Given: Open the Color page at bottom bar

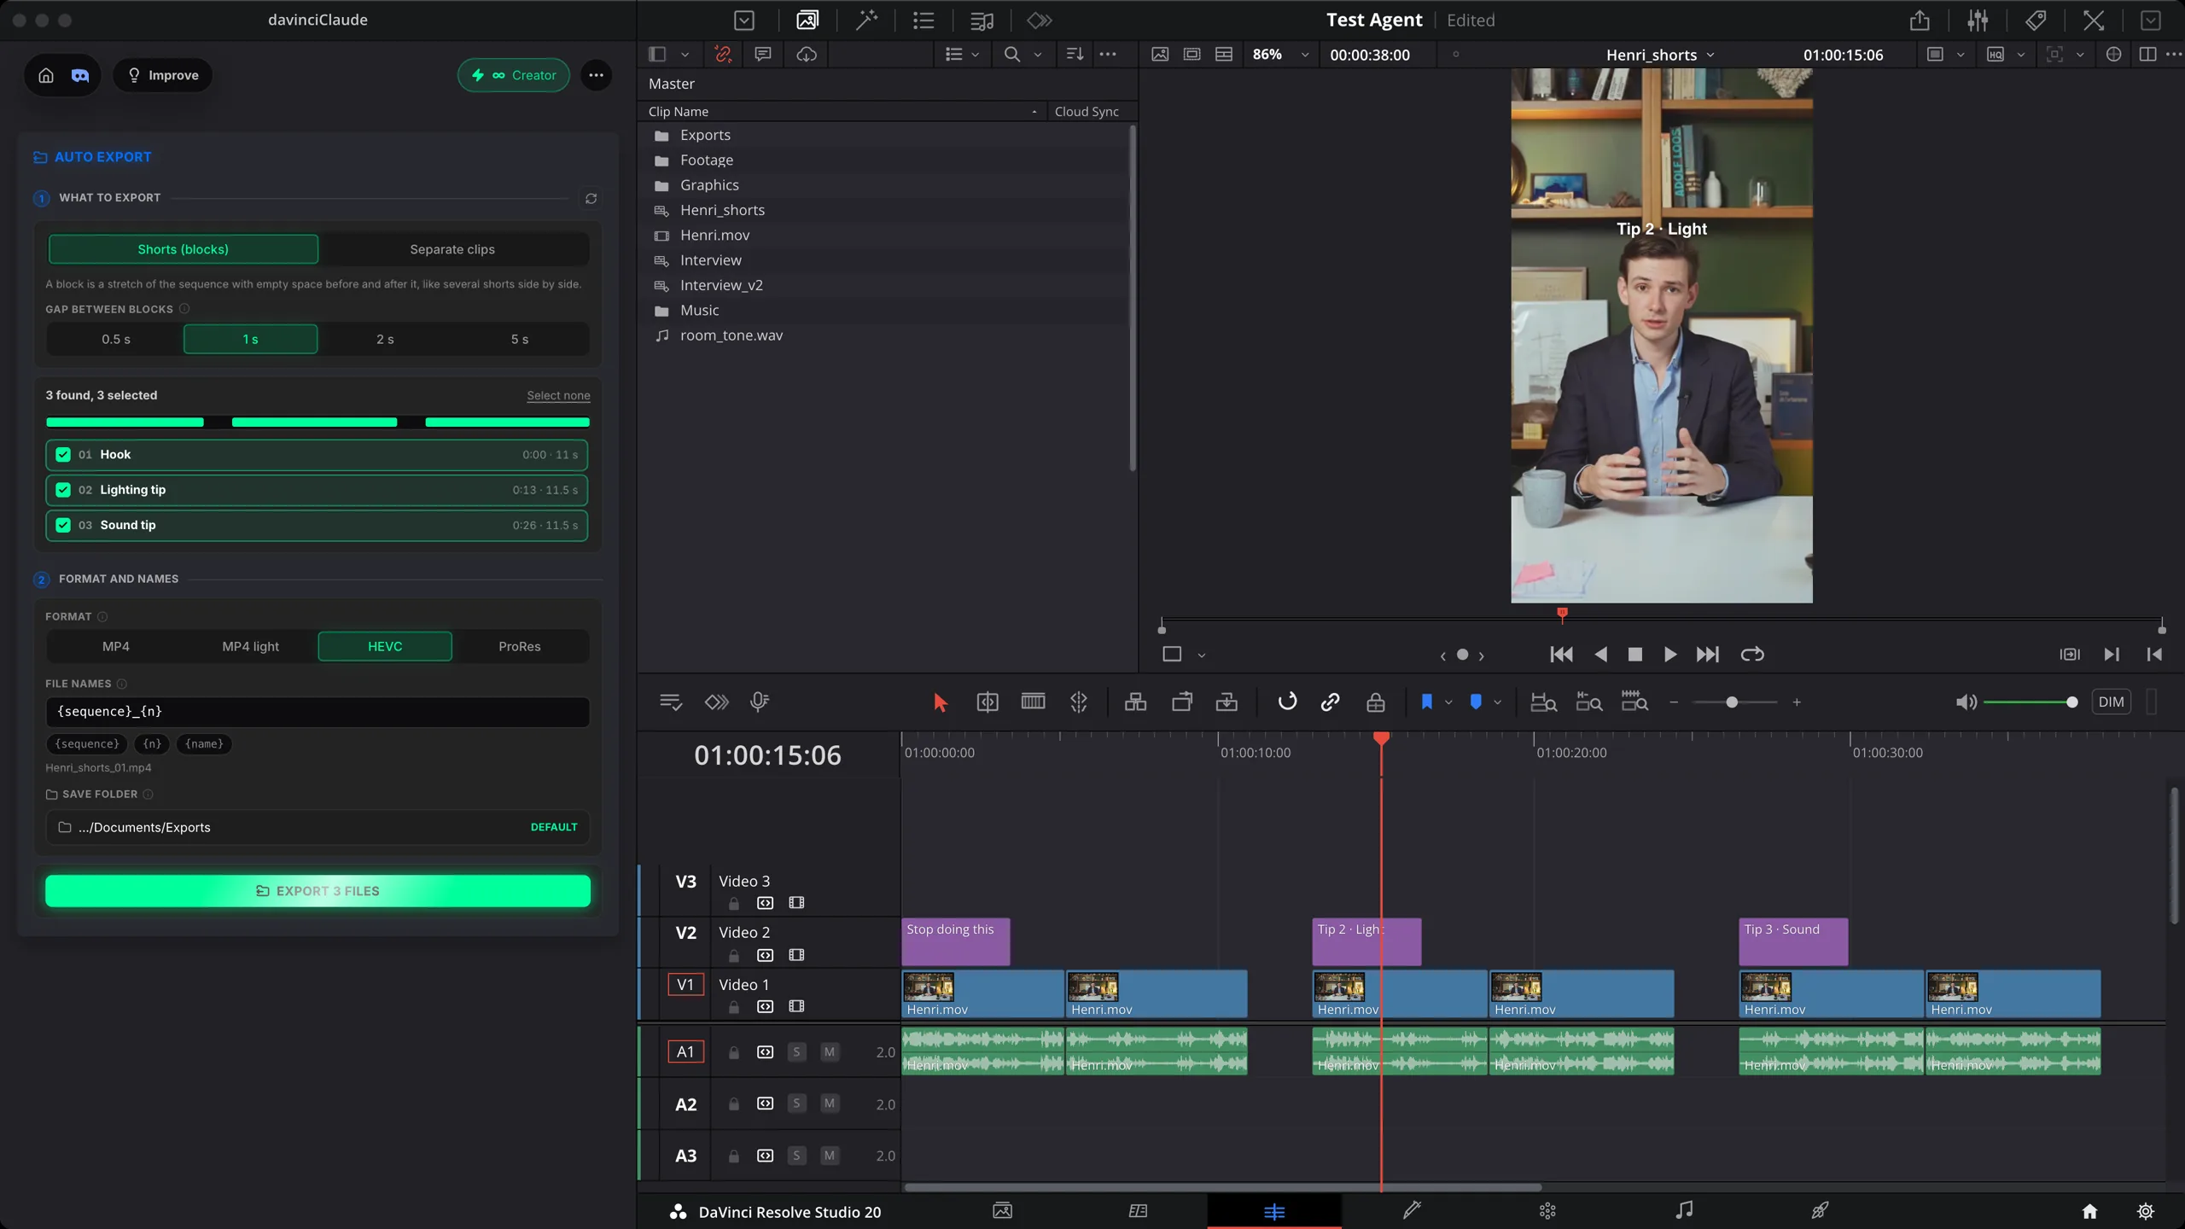Looking at the screenshot, I should 1547,1210.
